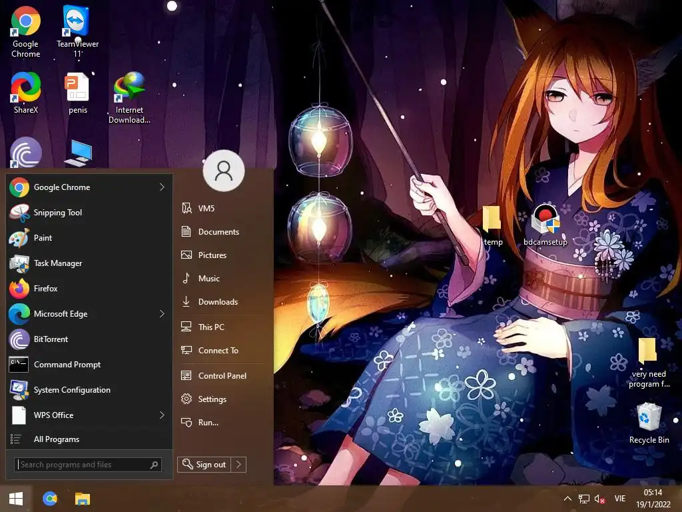Open Internet Download Manager desktop shortcut
This screenshot has width=682, height=512.
pos(129,98)
